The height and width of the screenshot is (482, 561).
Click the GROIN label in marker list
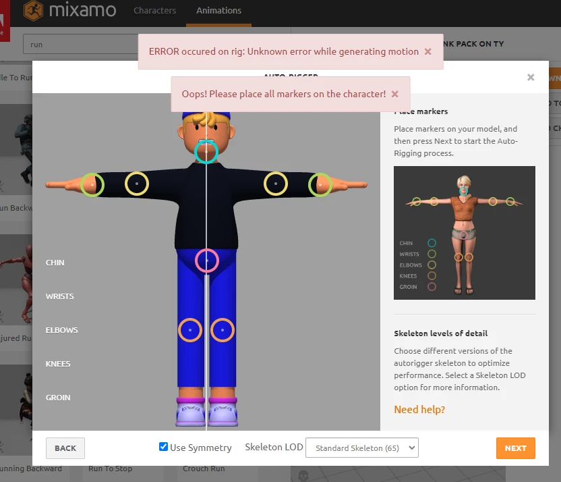click(x=58, y=398)
